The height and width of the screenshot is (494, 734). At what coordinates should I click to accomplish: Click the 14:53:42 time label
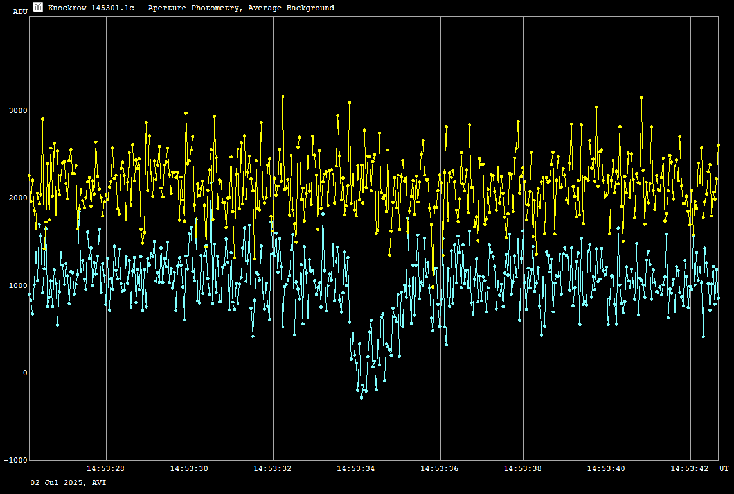tap(690, 468)
